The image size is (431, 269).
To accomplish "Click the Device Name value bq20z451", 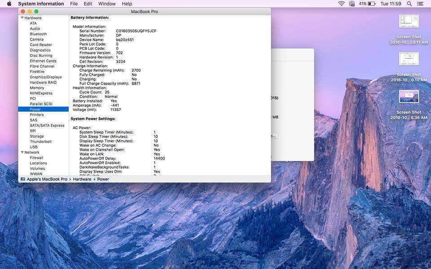I will coord(125,40).
